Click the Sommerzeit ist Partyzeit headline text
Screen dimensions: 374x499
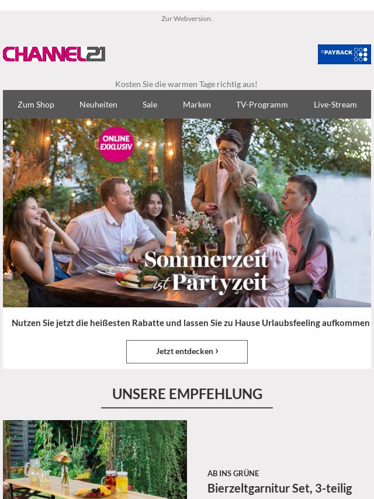(207, 271)
